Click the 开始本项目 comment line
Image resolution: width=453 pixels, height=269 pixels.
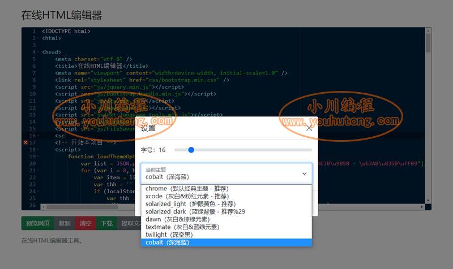86,142
